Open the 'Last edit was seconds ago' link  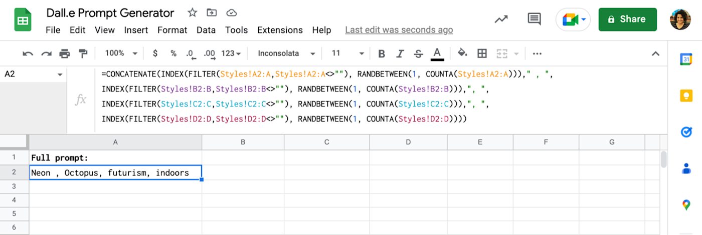pos(399,30)
